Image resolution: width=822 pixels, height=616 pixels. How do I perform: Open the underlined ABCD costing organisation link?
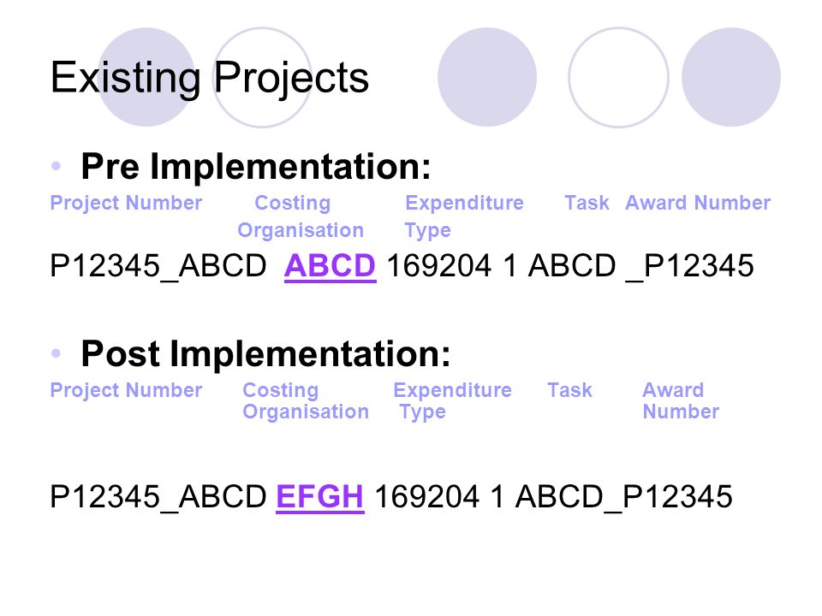331,265
